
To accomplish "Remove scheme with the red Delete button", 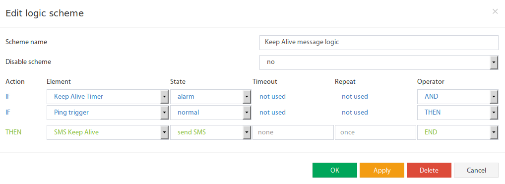I will [429, 170].
